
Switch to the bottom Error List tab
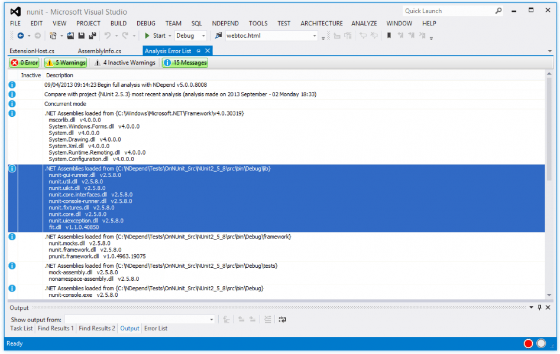click(156, 328)
